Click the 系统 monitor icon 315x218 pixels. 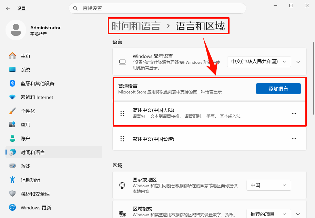(x=12, y=70)
